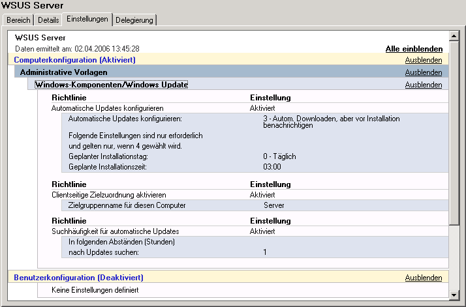Click the scrollbar down arrow
The image size is (466, 307).
[x=454, y=295]
